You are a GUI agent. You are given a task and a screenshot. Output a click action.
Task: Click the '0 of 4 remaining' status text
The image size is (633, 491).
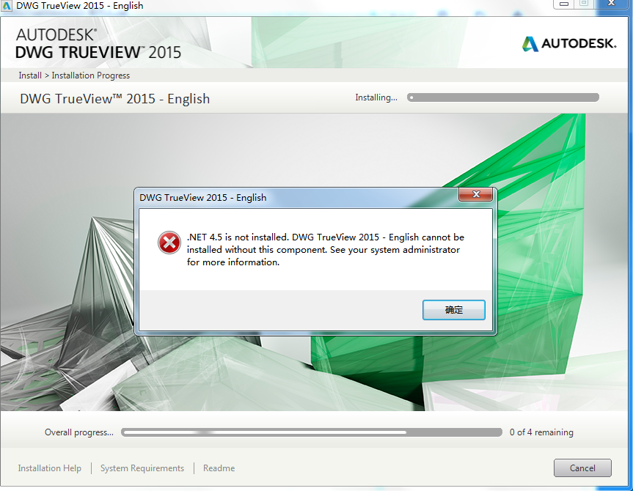(x=541, y=432)
